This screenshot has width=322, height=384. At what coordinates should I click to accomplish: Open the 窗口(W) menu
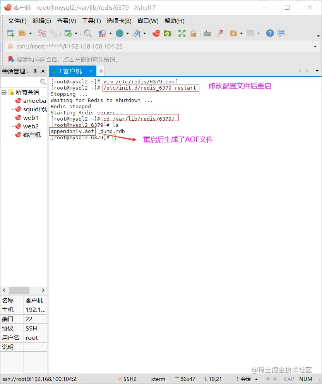tap(148, 21)
